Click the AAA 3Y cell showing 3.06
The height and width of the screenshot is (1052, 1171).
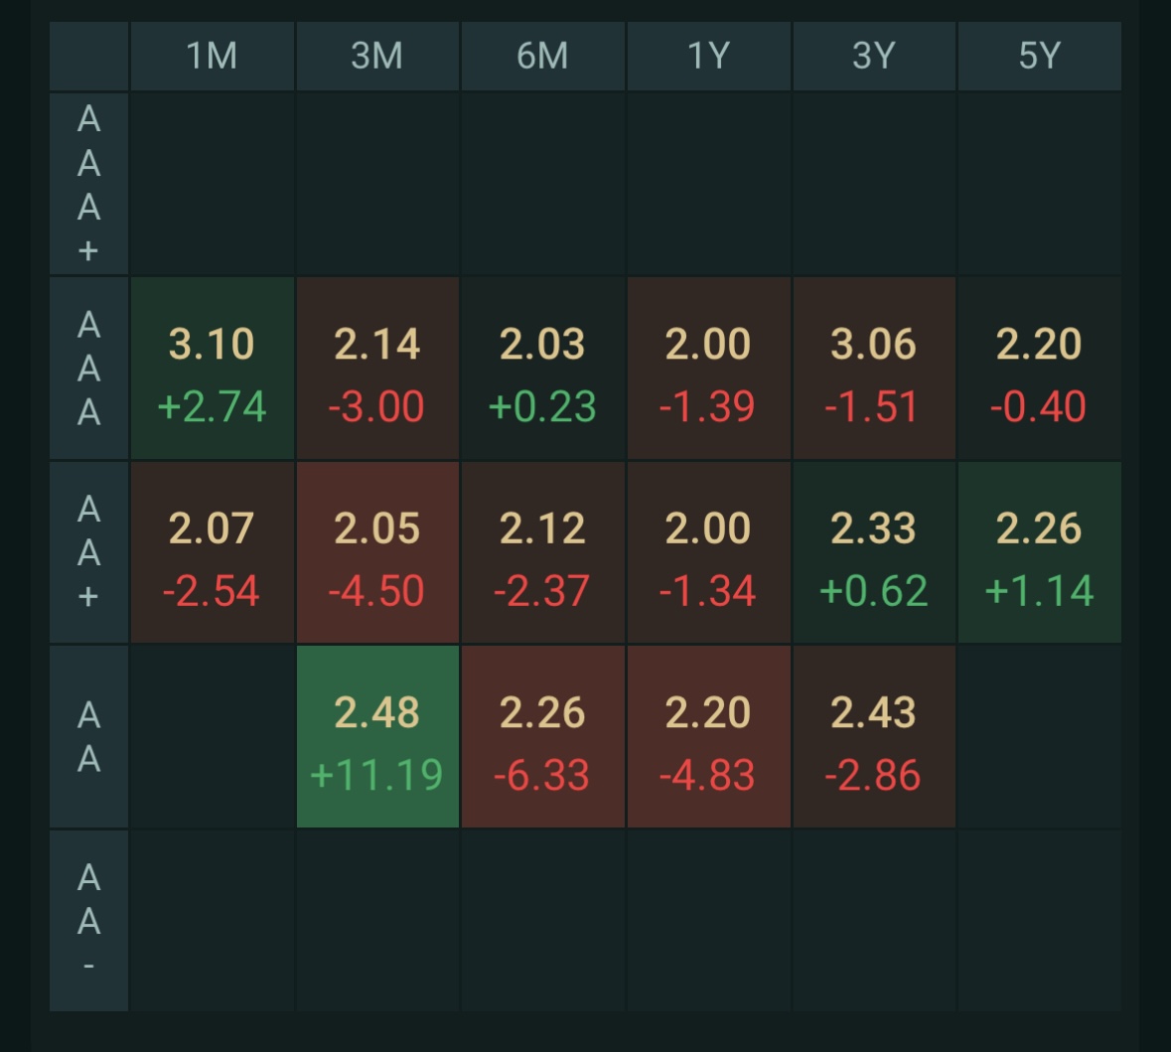pyautogui.click(x=874, y=369)
